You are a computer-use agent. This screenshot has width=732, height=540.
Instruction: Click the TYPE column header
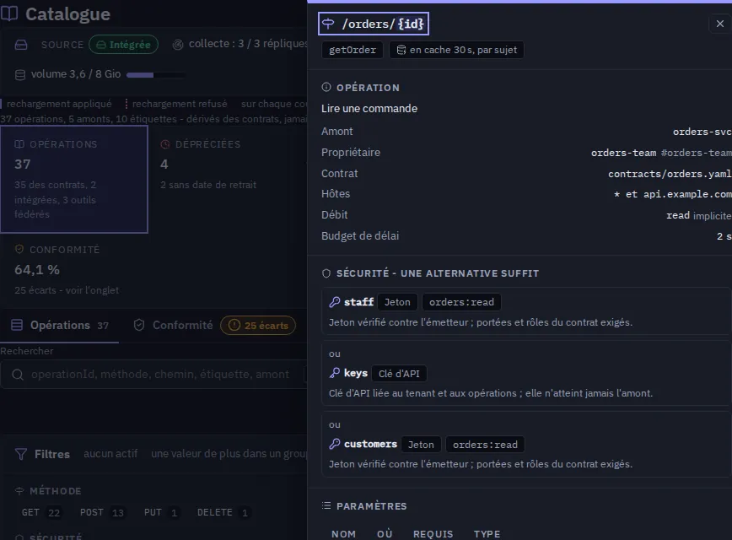tap(487, 533)
